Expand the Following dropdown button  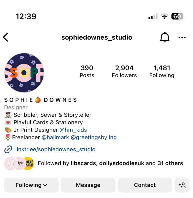[x=31, y=185]
